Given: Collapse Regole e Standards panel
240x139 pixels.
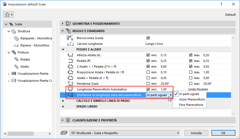Looking at the screenshot, I should pyautogui.click(x=63, y=31).
